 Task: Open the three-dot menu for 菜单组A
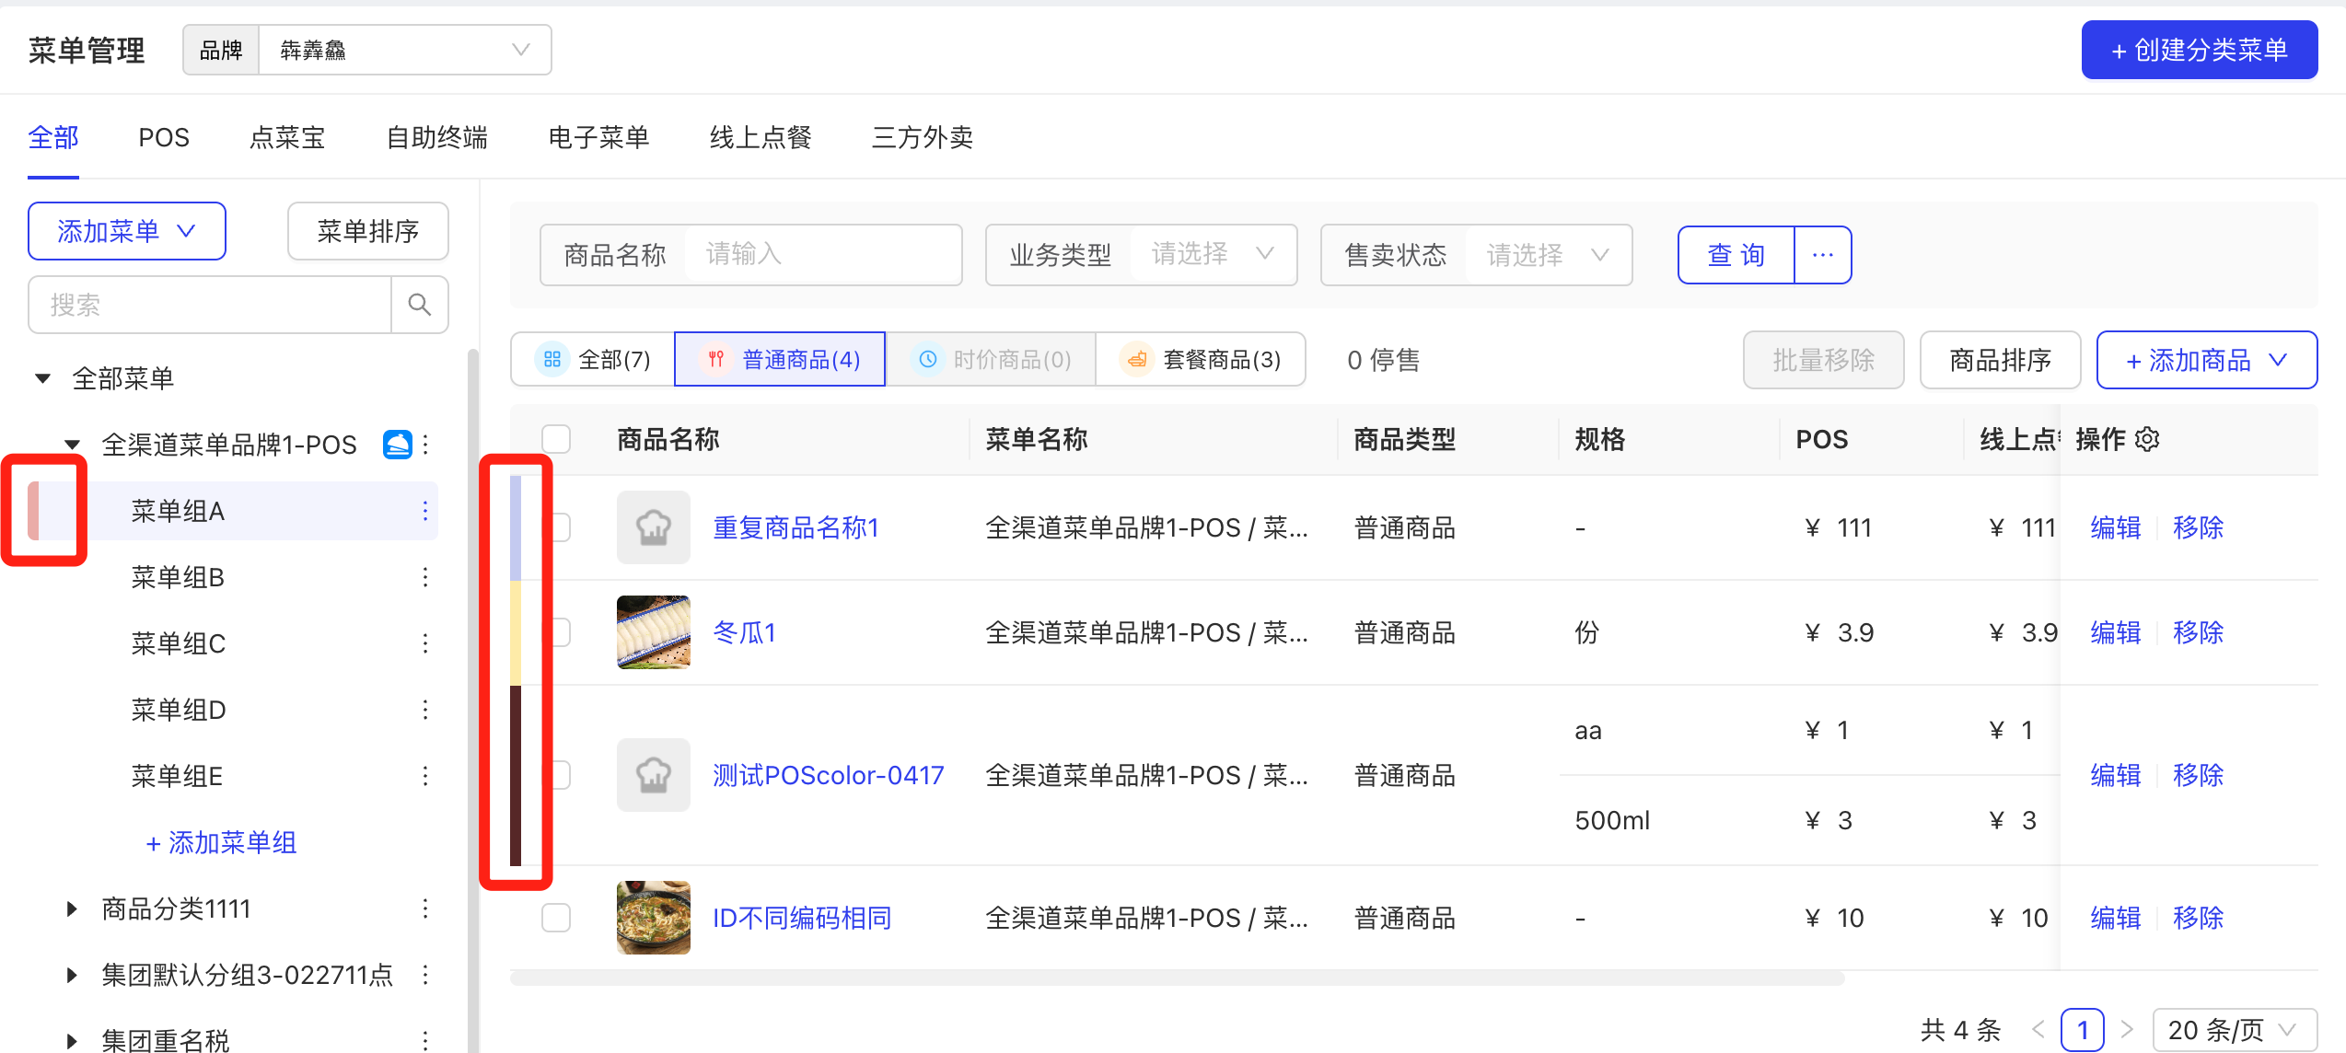tap(425, 511)
